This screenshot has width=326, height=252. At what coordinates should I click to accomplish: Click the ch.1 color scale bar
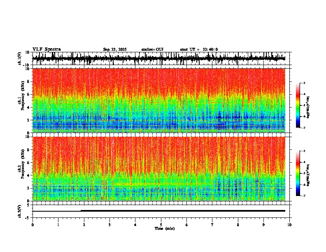point(298,105)
